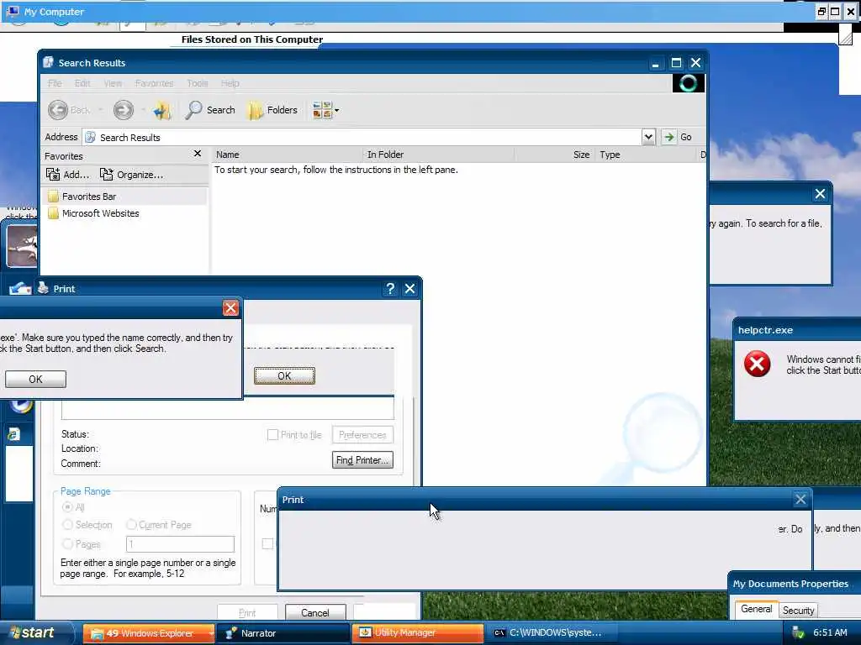Switch to Narrator in the taskbar
This screenshot has width=861, height=645.
coord(283,633)
